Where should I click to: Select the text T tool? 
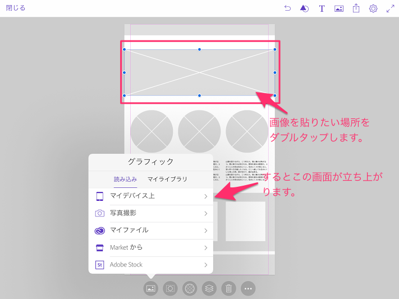[322, 8]
